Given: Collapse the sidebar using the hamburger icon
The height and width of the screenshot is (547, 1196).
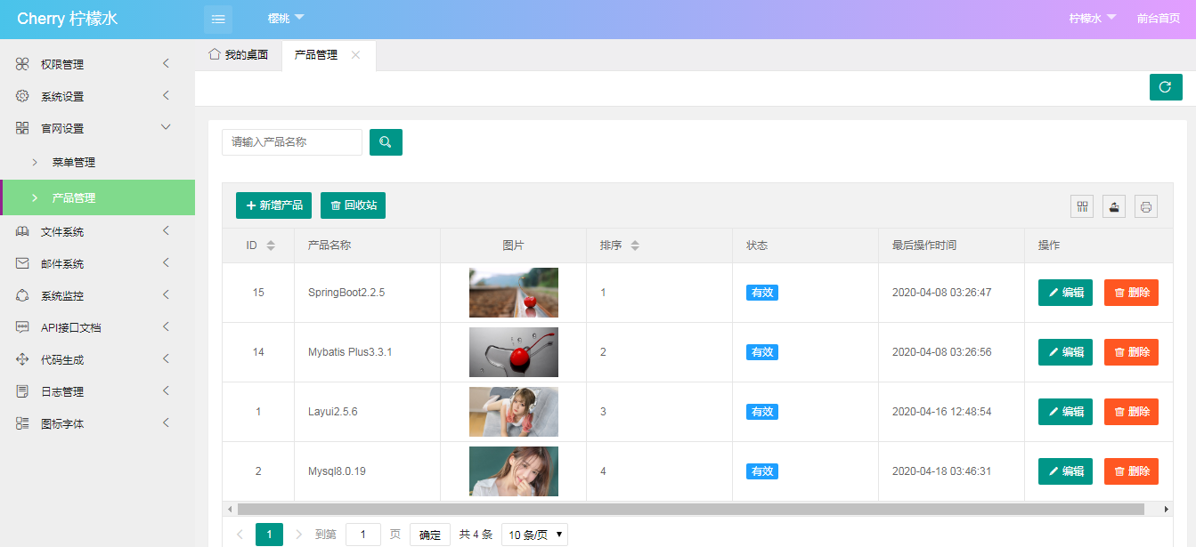Looking at the screenshot, I should (x=217, y=18).
